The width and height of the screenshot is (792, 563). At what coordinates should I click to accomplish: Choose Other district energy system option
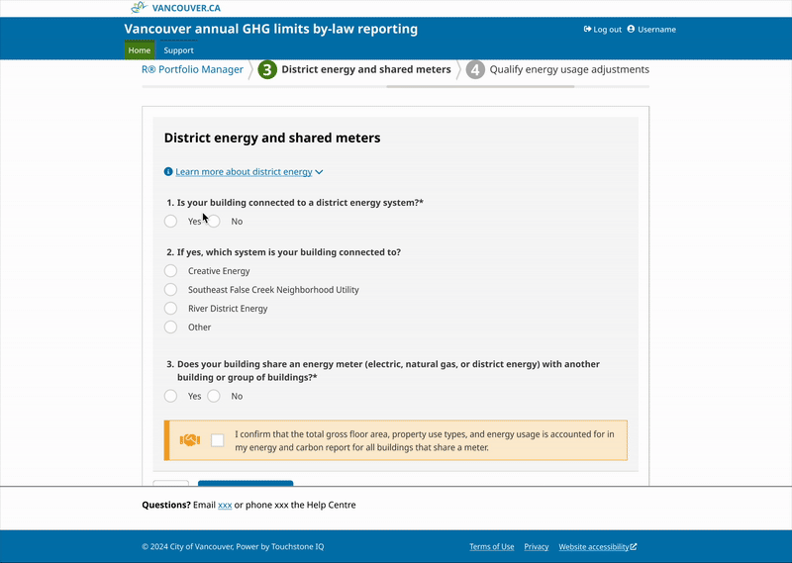pyautogui.click(x=170, y=327)
